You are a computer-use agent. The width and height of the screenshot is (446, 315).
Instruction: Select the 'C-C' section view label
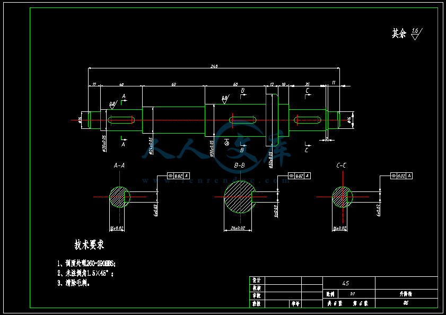point(342,165)
